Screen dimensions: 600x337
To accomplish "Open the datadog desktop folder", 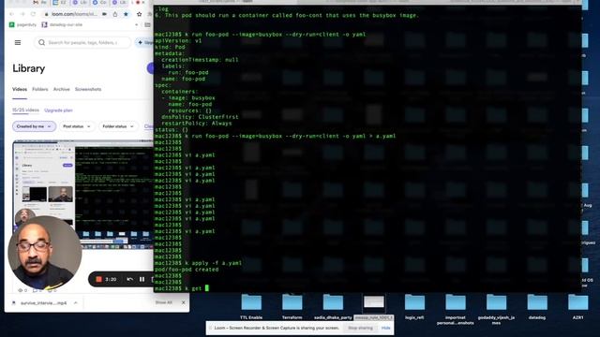I will [x=537, y=306].
